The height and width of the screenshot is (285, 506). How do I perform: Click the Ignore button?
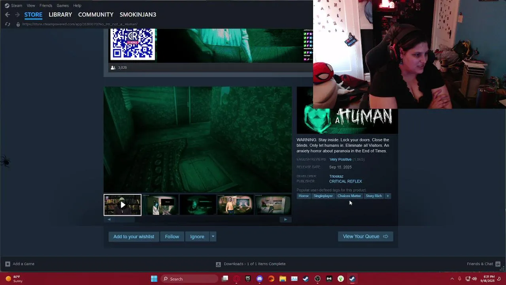click(x=197, y=237)
